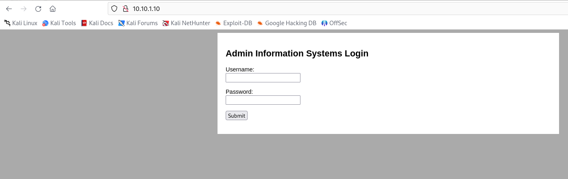Open the Exploit-DB bookmark
This screenshot has height=179, width=568.
point(234,23)
